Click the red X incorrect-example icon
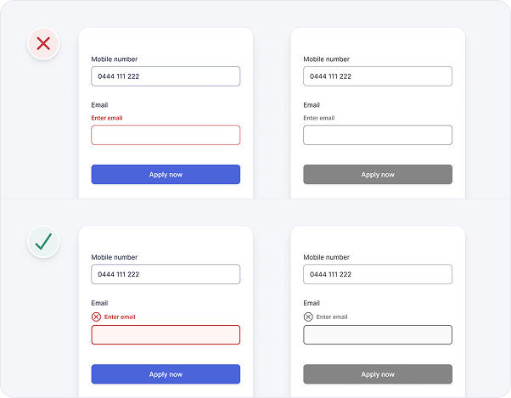The image size is (511, 398). [x=43, y=43]
